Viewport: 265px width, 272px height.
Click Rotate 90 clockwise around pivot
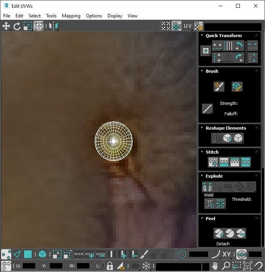click(x=239, y=58)
